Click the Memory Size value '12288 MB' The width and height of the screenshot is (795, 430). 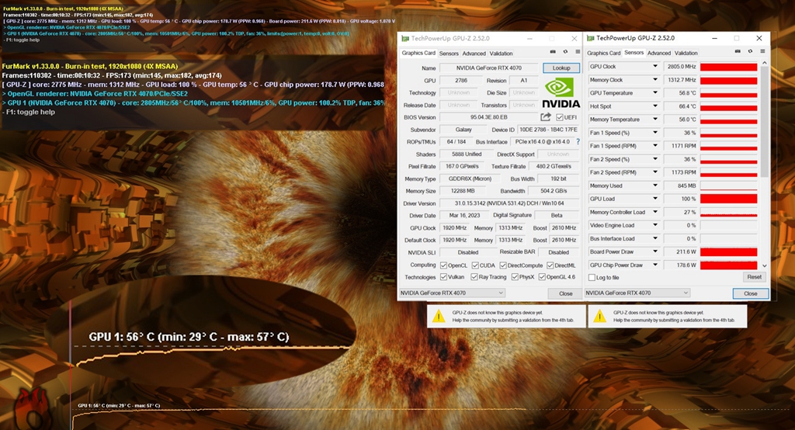pos(462,191)
